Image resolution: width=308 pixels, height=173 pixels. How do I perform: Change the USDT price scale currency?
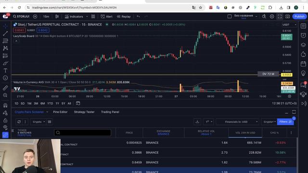(289, 25)
